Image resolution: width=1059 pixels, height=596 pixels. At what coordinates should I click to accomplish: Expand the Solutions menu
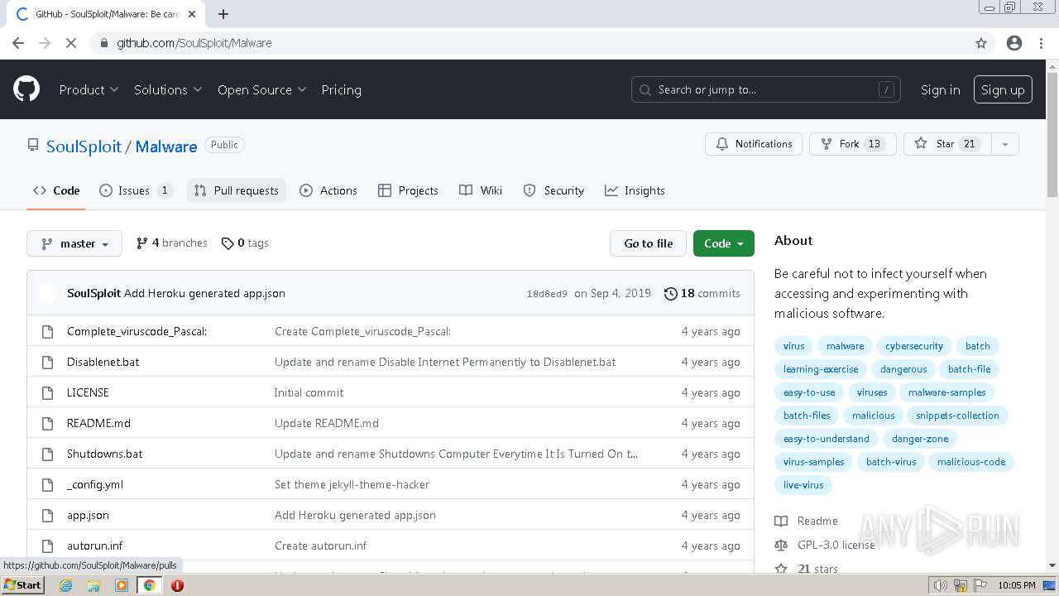[x=168, y=89]
